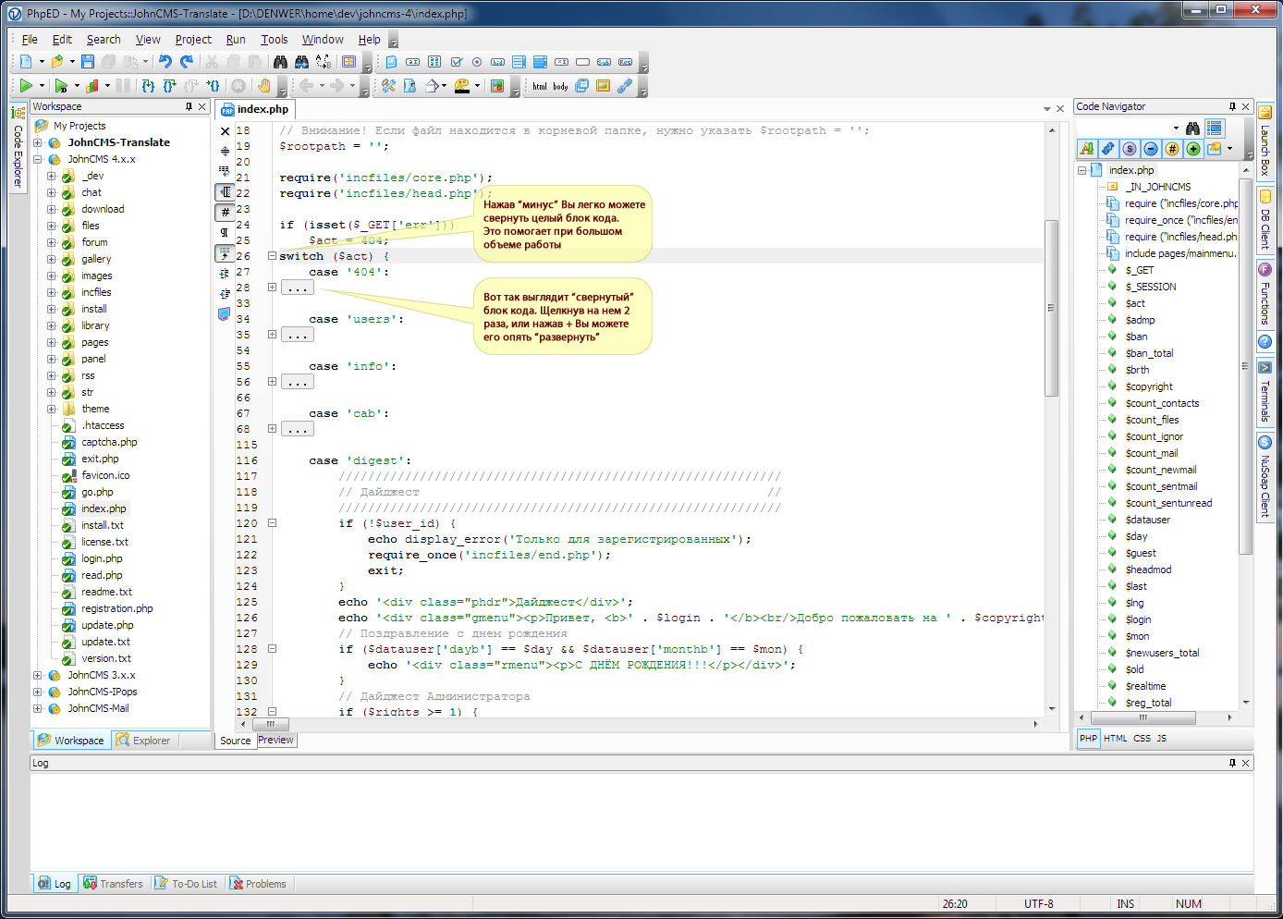Click the hand breakpoint icon in debug toolbar
Screen dimensions: 1283x919
tap(263, 86)
